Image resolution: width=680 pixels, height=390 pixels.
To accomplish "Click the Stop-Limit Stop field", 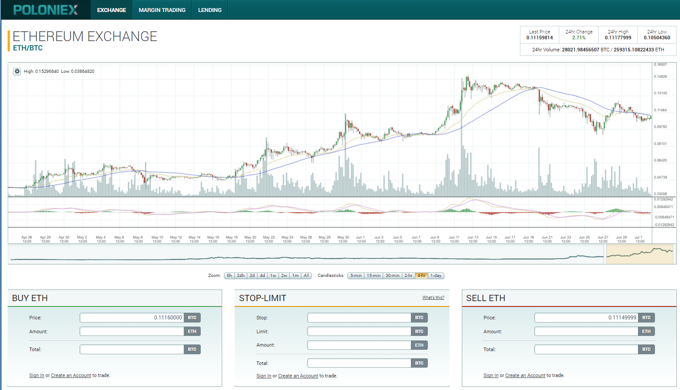I will click(x=359, y=318).
